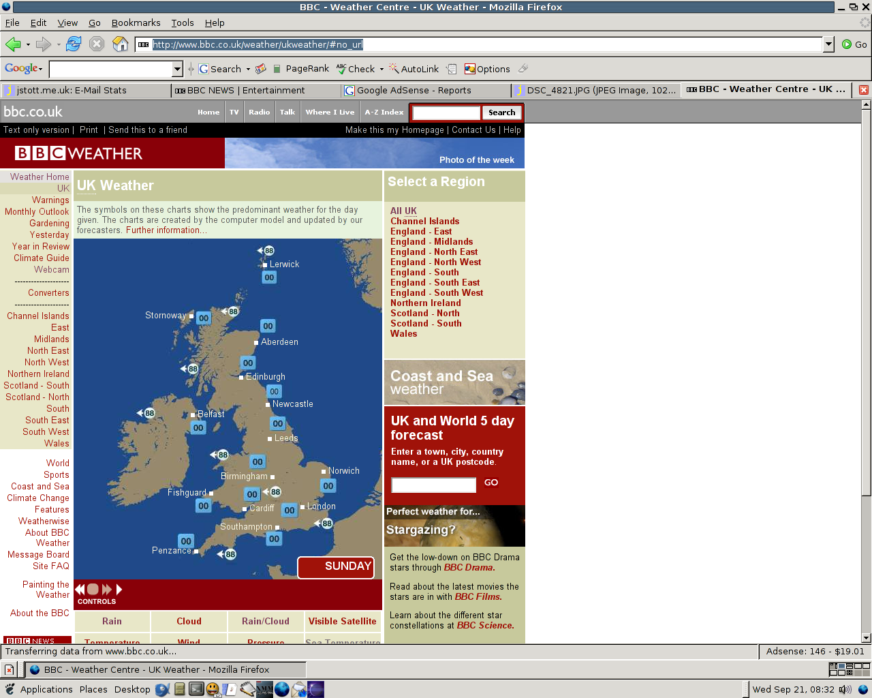Open the volume control speaker icon
Screen dimensions: 872x698
tap(845, 689)
